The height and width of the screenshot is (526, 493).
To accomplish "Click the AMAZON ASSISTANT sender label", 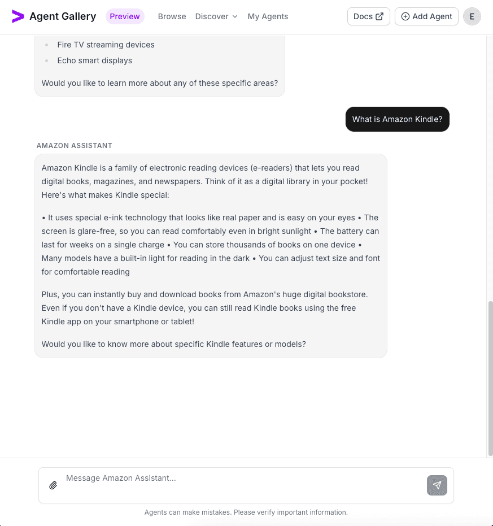I will pos(74,145).
